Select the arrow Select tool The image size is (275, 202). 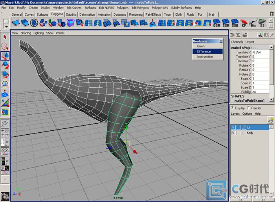pyautogui.click(x=5, y=37)
